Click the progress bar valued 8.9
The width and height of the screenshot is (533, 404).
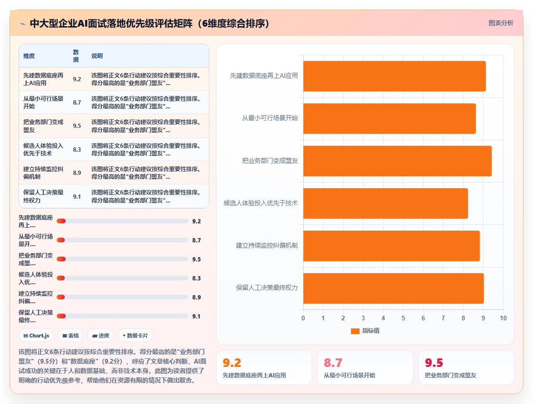coord(122,297)
